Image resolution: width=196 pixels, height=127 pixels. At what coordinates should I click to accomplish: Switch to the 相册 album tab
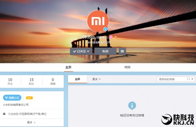coord(127,67)
